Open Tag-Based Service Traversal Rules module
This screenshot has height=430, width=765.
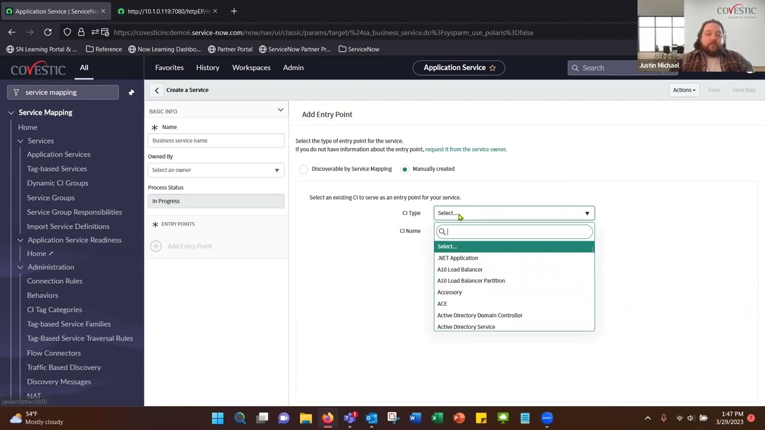pyautogui.click(x=79, y=338)
